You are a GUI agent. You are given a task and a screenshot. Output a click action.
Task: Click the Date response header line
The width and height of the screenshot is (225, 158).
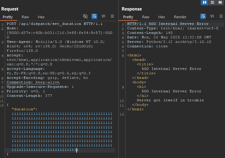169,37
